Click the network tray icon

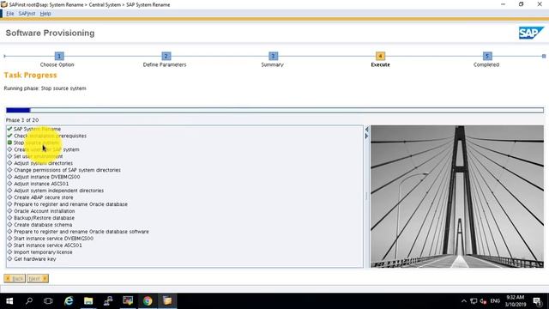(x=474, y=301)
